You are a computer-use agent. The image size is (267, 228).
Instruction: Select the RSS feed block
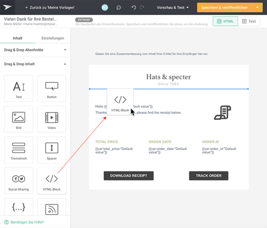pos(52,207)
